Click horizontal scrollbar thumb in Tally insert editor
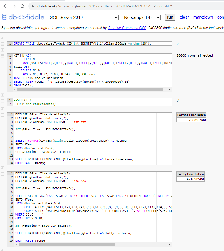The image size is (224, 251). tap(90, 89)
